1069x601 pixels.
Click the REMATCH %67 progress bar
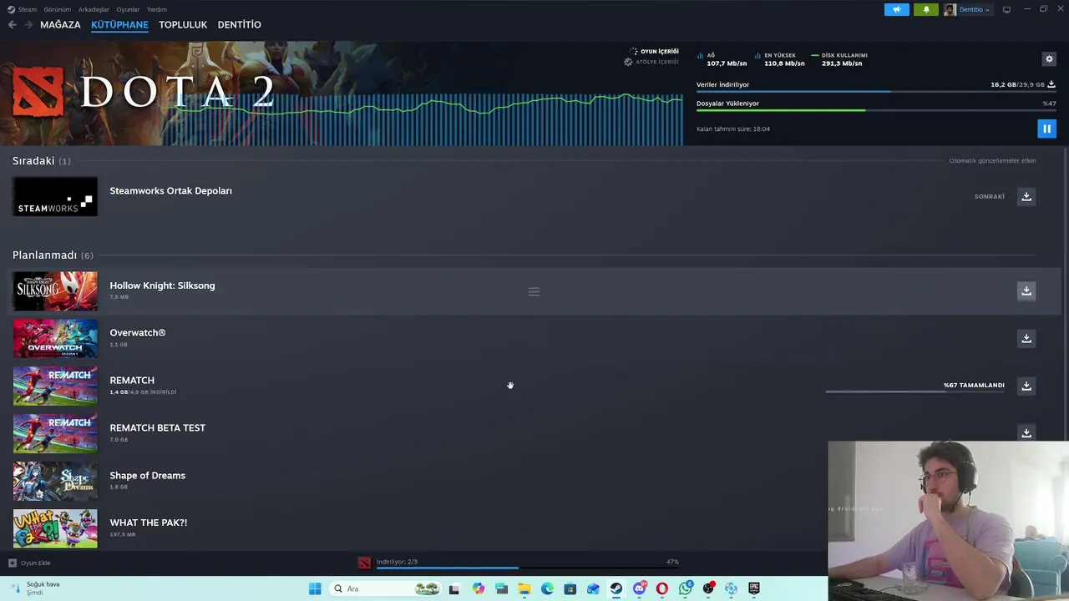tap(914, 391)
